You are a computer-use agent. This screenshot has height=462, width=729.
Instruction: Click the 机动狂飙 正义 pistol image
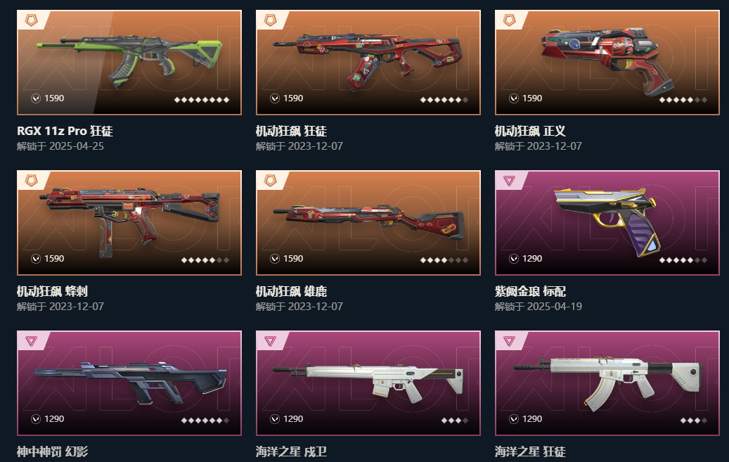click(x=607, y=63)
